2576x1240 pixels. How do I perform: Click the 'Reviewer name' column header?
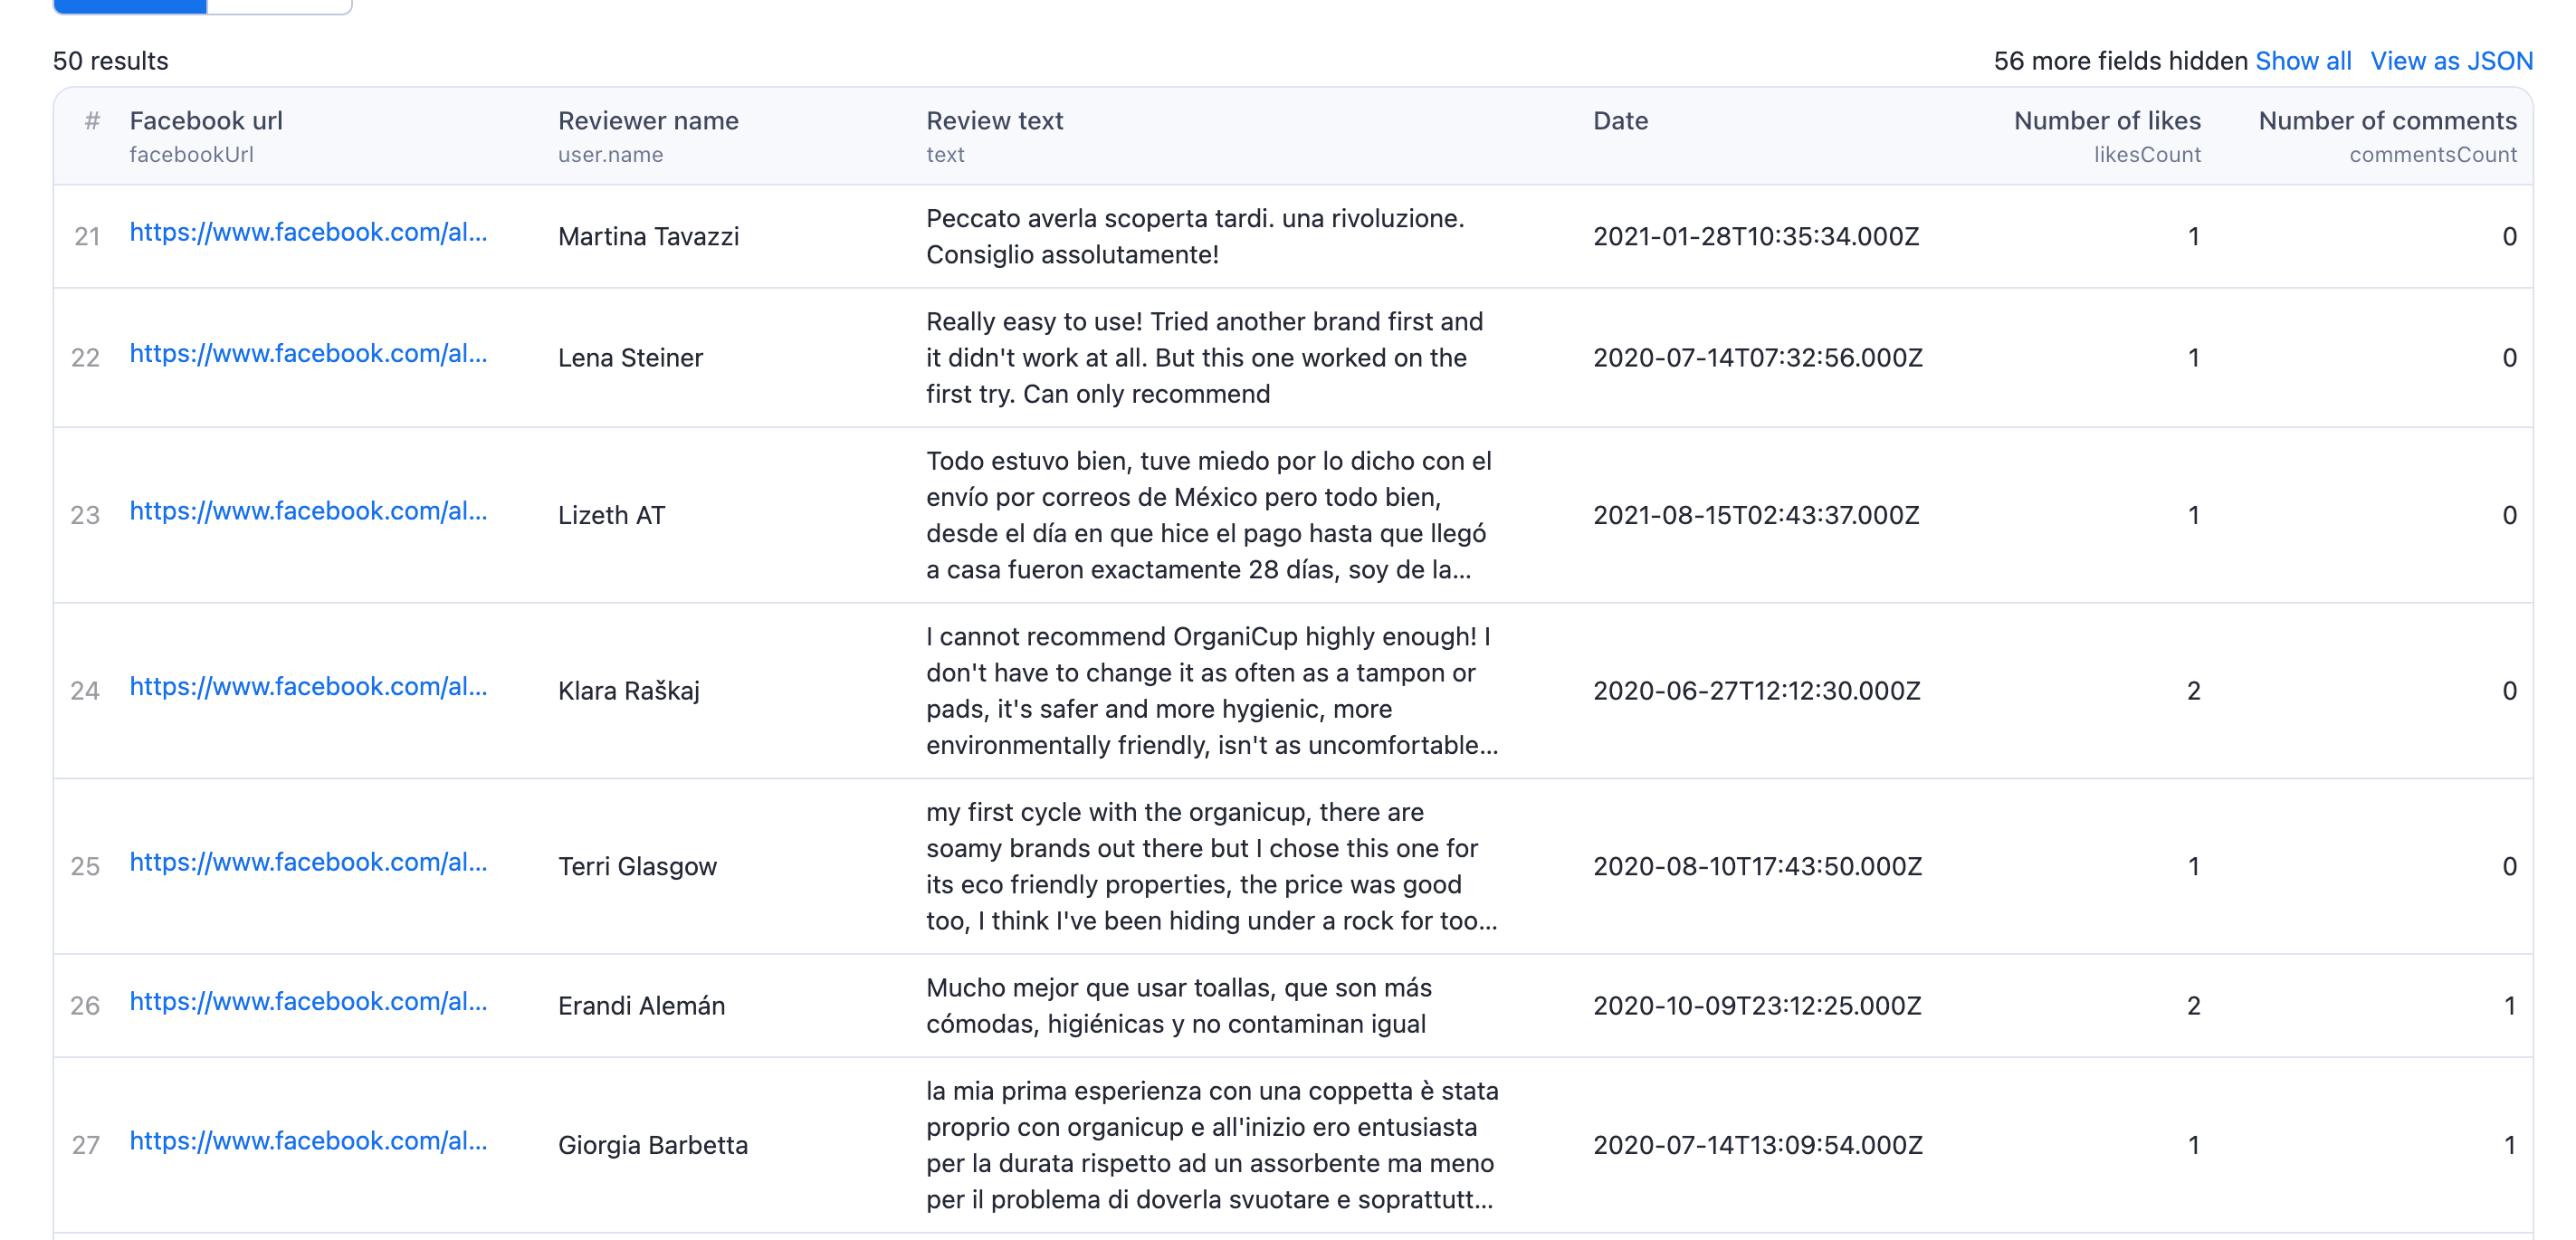click(648, 121)
